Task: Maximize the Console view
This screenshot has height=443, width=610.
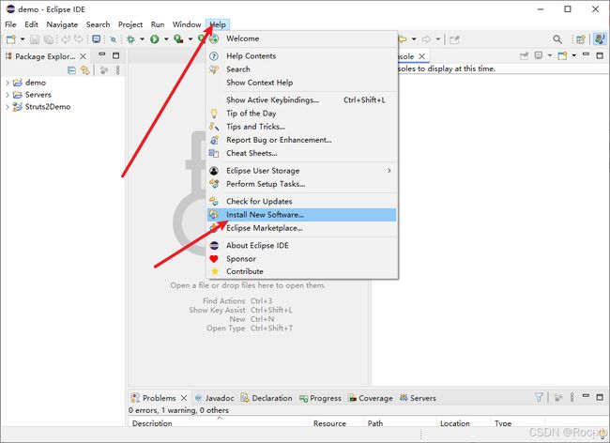Action: (x=600, y=55)
